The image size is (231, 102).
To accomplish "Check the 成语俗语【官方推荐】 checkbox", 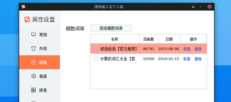I will click(96, 49).
